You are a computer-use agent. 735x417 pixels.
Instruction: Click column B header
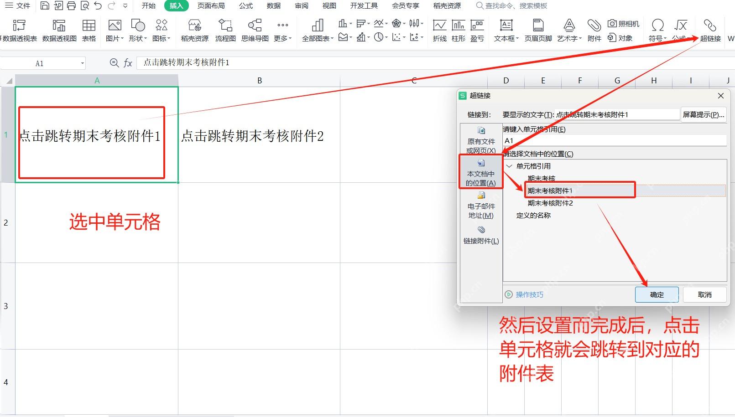[259, 81]
